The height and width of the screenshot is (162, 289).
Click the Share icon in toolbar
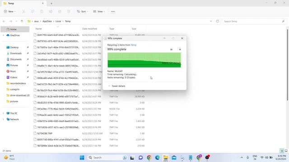point(60,12)
